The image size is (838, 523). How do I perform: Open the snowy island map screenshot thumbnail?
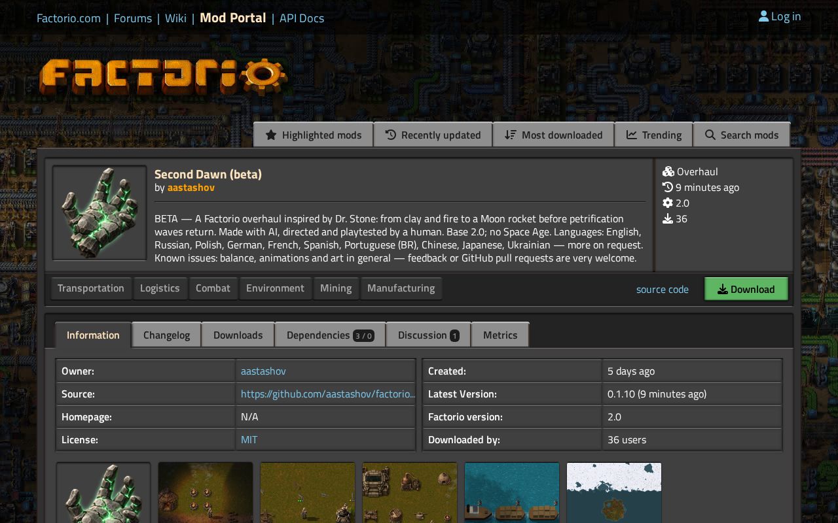click(614, 493)
